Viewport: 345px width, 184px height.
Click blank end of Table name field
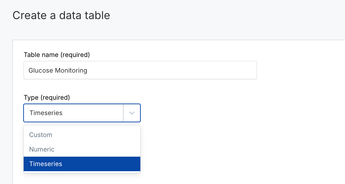point(199,70)
